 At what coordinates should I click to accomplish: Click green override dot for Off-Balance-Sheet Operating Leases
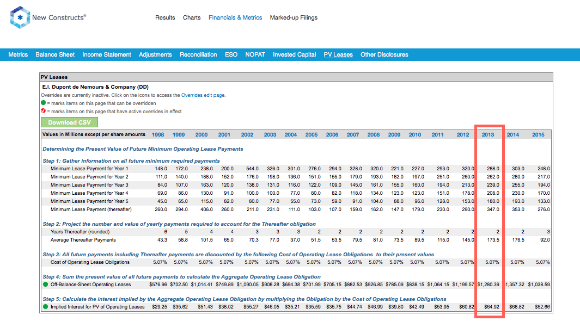coord(46,285)
